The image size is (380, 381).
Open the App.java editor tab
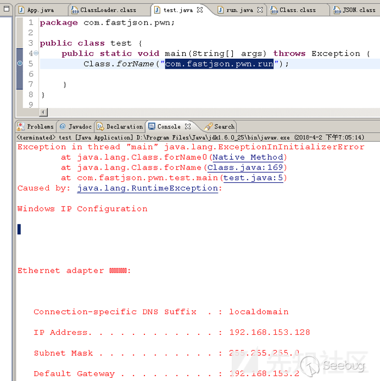click(40, 10)
